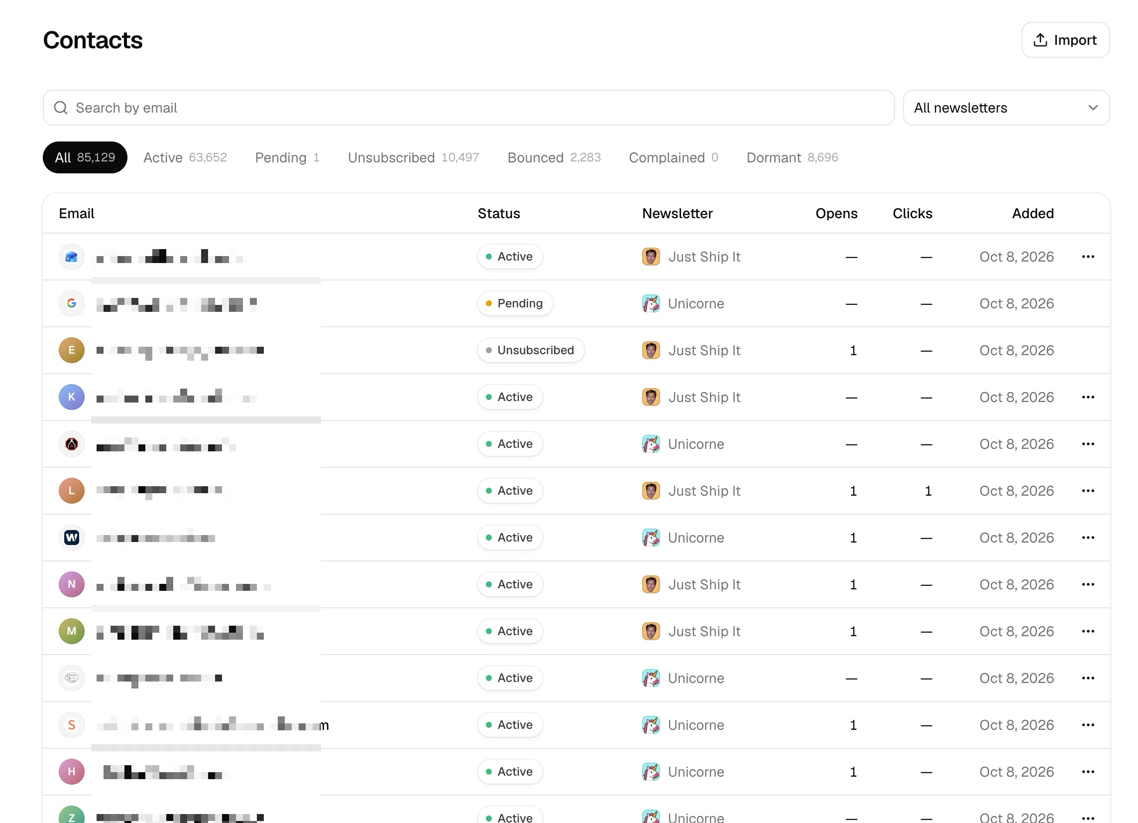Screen dimensions: 1138x823
Task: Click the purple N contact avatar
Action: click(x=72, y=584)
